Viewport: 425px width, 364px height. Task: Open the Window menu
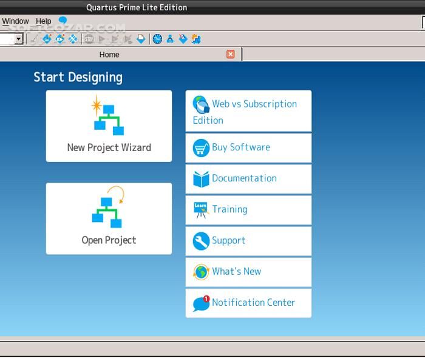[x=15, y=21]
